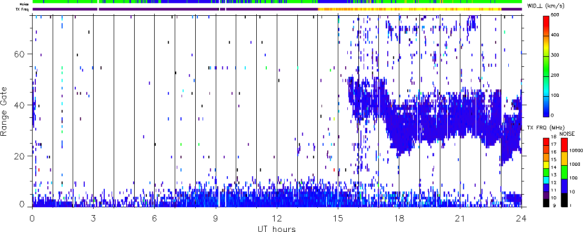The width and height of the screenshot is (583, 232).
Task: Click the green segment of the WID colorbar
Action: [546, 66]
